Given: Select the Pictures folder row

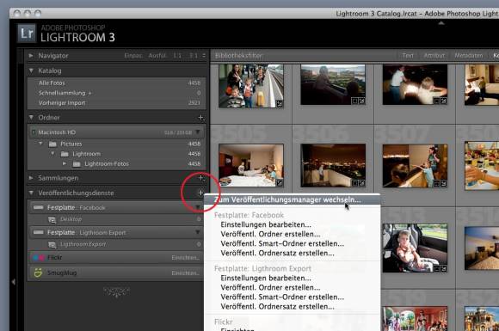Looking at the screenshot, I should 116,144.
